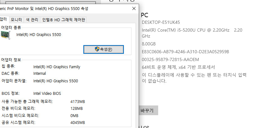Screen dimensions: 261x128
Task: Click the 시스템 비디오 메모리 label
Action: click(x=20, y=115)
